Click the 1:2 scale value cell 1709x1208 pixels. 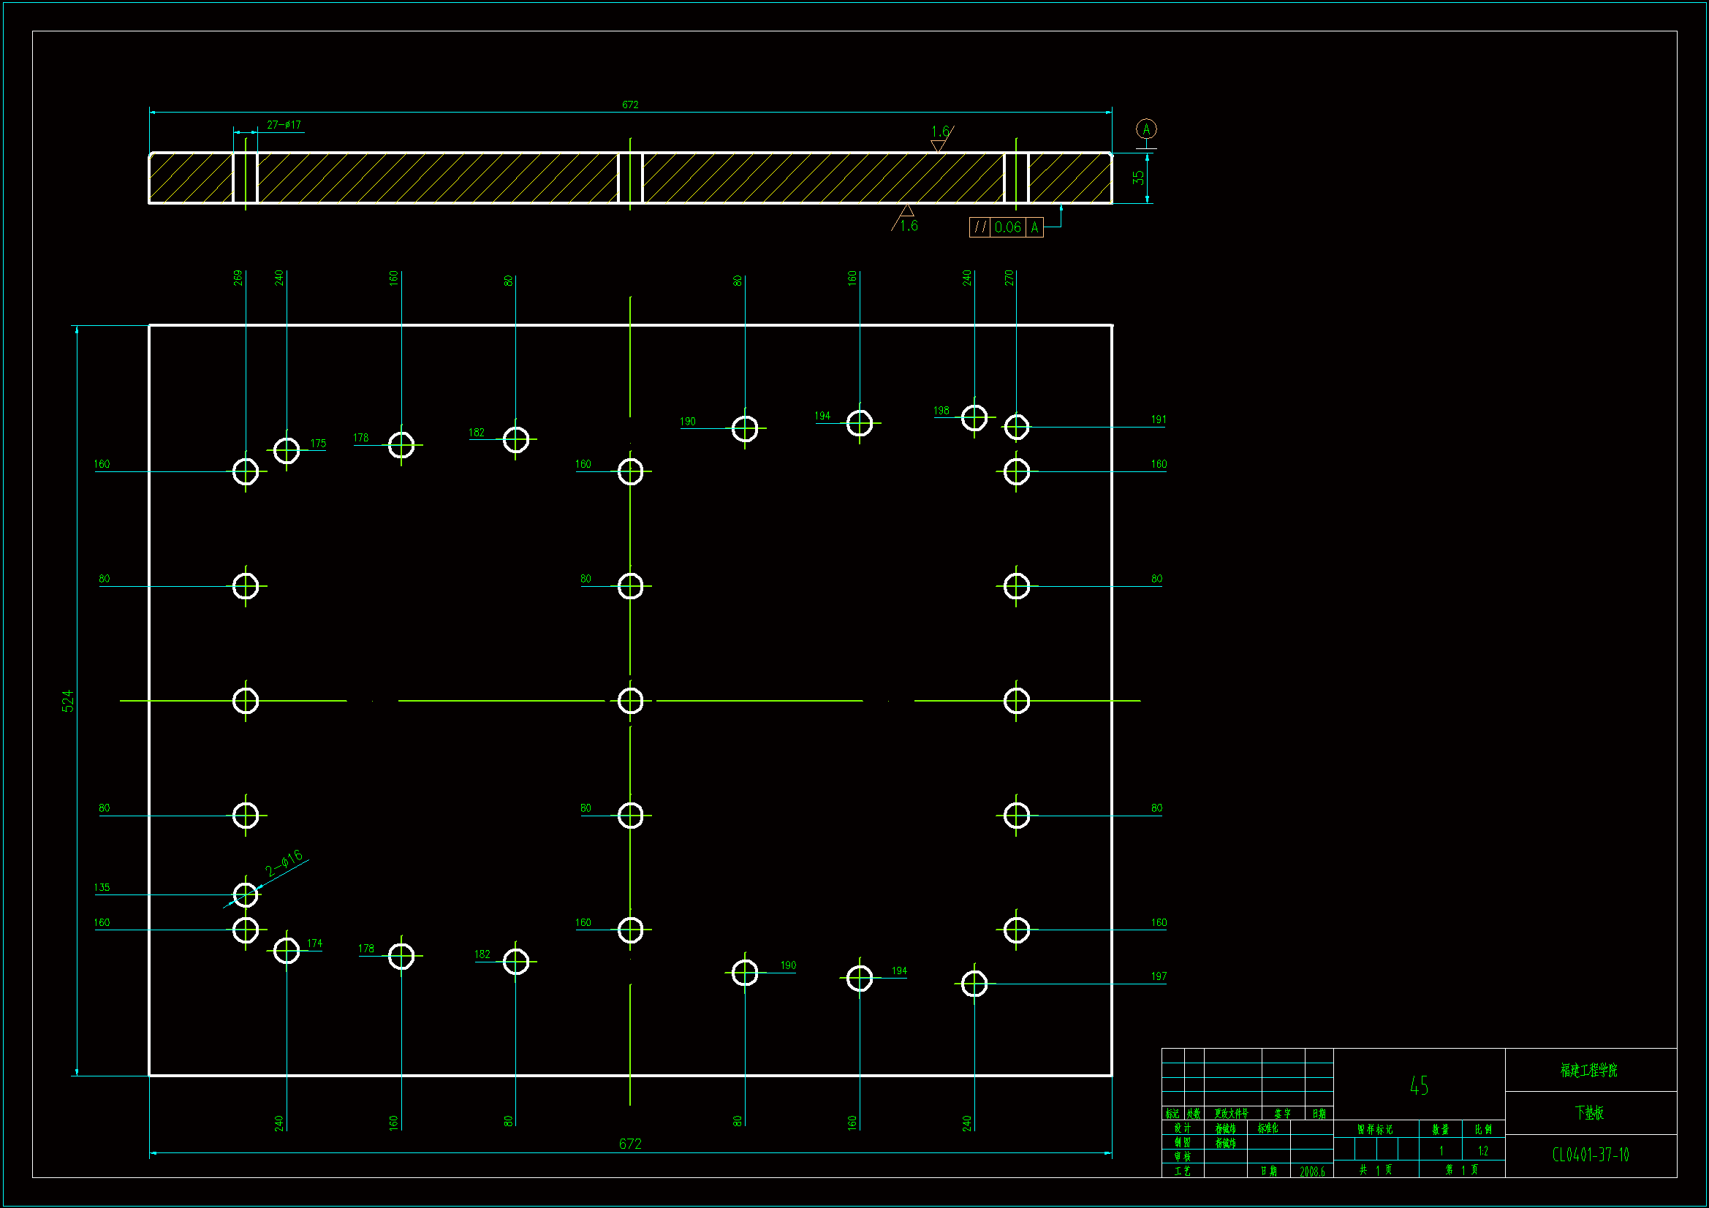[x=1482, y=1151]
